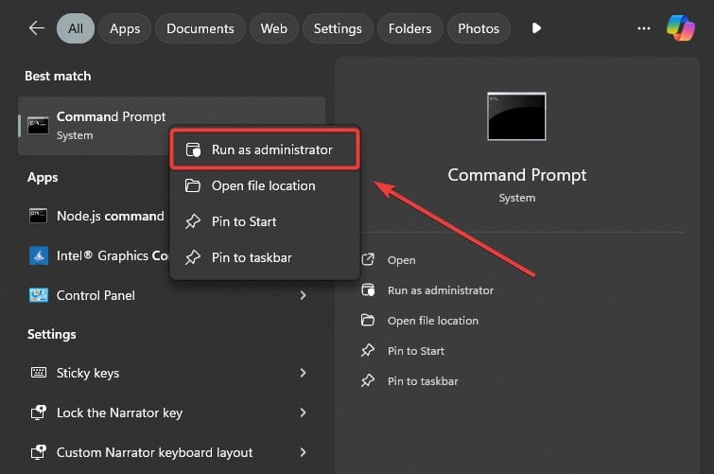
Task: Click the Control Panel icon
Action: (x=39, y=295)
